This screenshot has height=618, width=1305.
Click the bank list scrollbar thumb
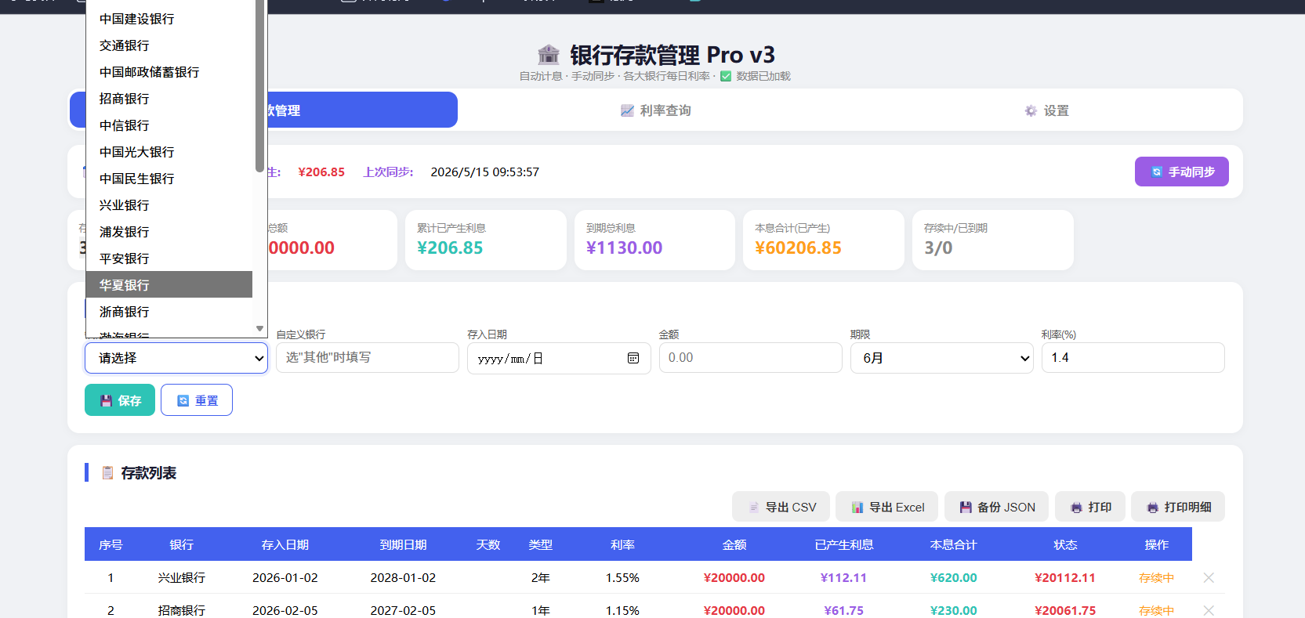[x=259, y=86]
